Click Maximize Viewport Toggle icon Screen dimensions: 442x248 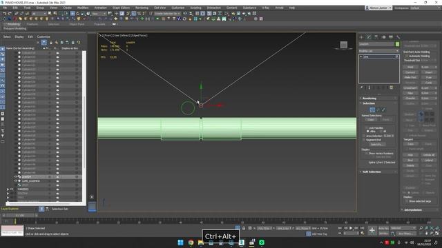point(437,233)
